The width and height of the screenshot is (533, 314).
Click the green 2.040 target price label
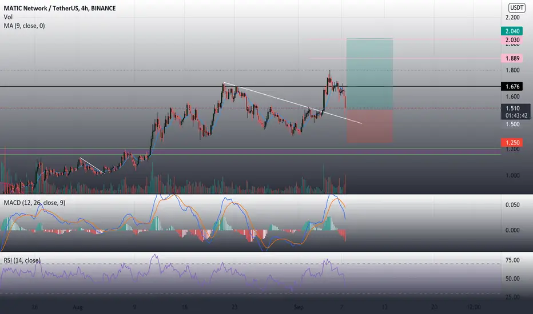pyautogui.click(x=512, y=31)
